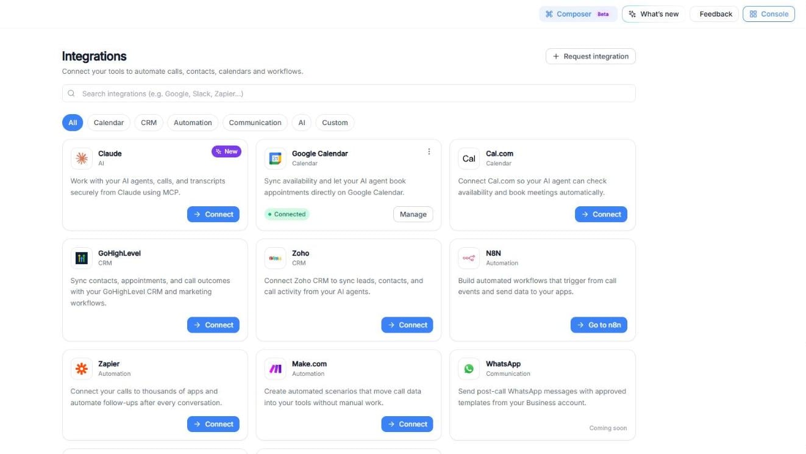Click the WhatsApp logo icon
The height and width of the screenshot is (454, 806).
(469, 369)
